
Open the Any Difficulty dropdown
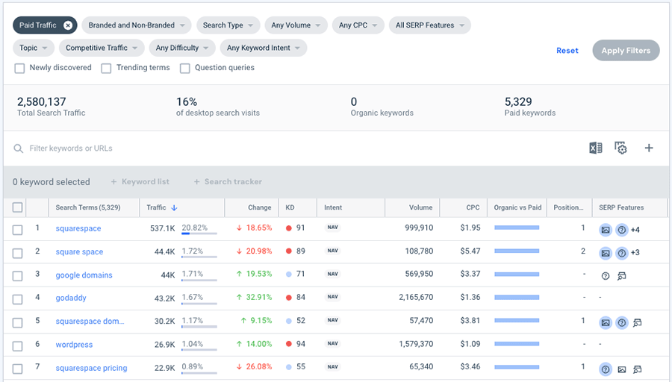point(182,48)
